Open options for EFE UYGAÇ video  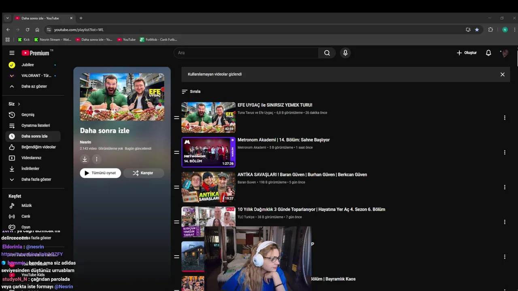pyautogui.click(x=505, y=118)
